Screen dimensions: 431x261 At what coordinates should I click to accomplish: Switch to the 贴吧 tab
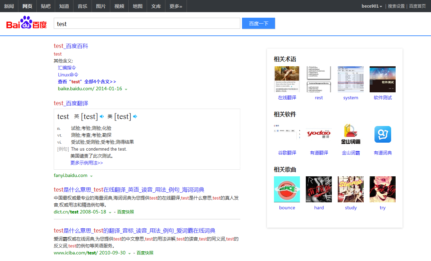tap(46, 6)
